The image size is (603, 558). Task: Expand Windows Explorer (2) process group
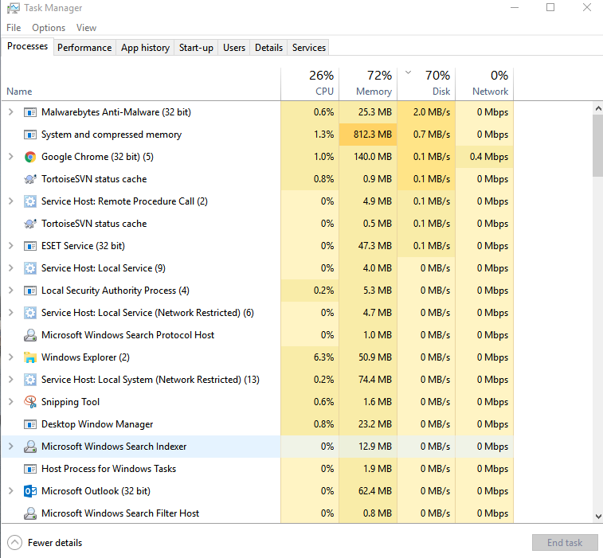coord(11,357)
